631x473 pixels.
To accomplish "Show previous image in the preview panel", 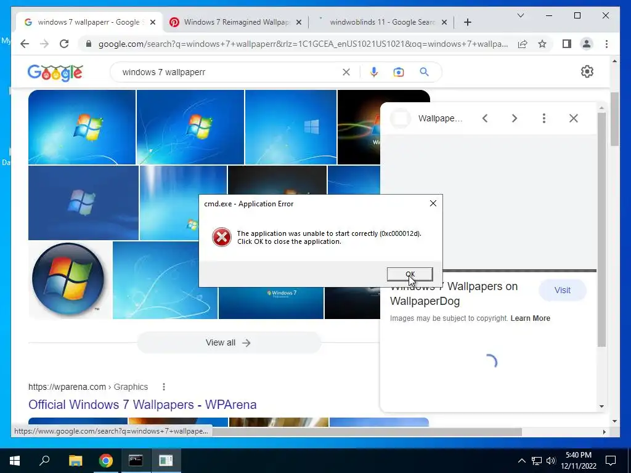I will coord(485,118).
